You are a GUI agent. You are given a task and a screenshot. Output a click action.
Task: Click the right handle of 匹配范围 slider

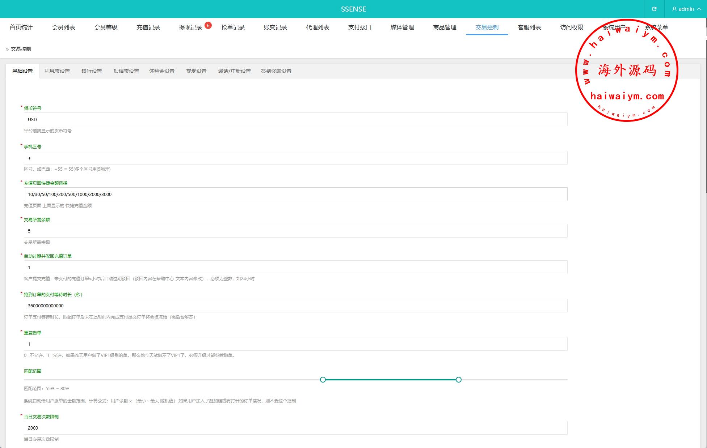pyautogui.click(x=459, y=380)
